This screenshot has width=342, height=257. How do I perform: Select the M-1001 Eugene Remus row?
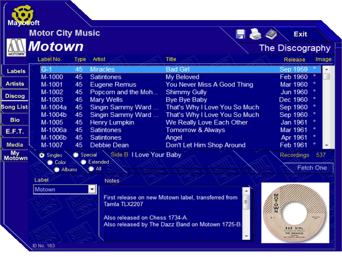coord(180,84)
